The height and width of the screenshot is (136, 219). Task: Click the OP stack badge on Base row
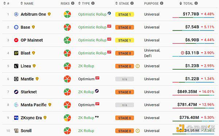coord(109,26)
